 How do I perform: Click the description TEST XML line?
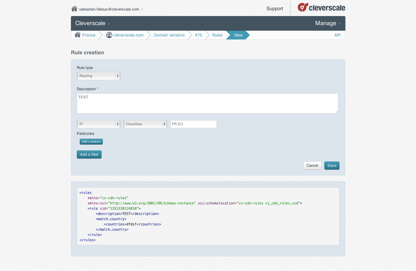128,214
